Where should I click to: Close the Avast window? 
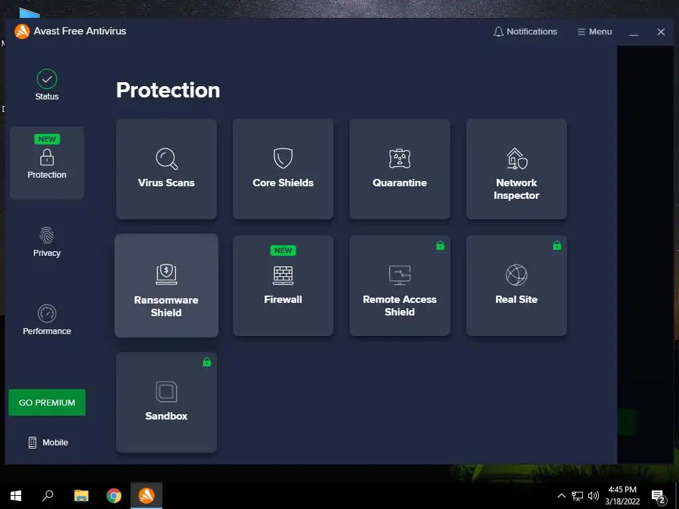tap(661, 32)
